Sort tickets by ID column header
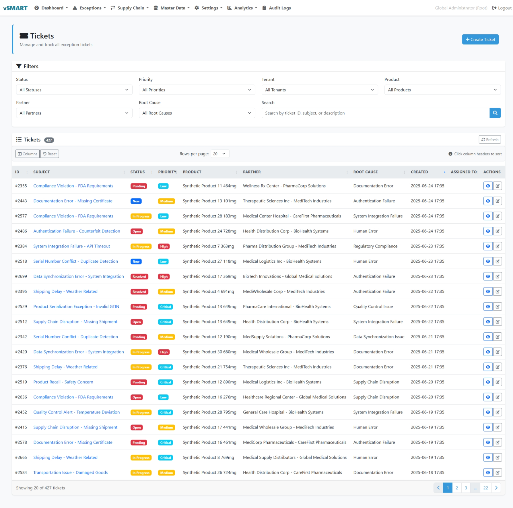The image size is (513, 508). tap(17, 172)
